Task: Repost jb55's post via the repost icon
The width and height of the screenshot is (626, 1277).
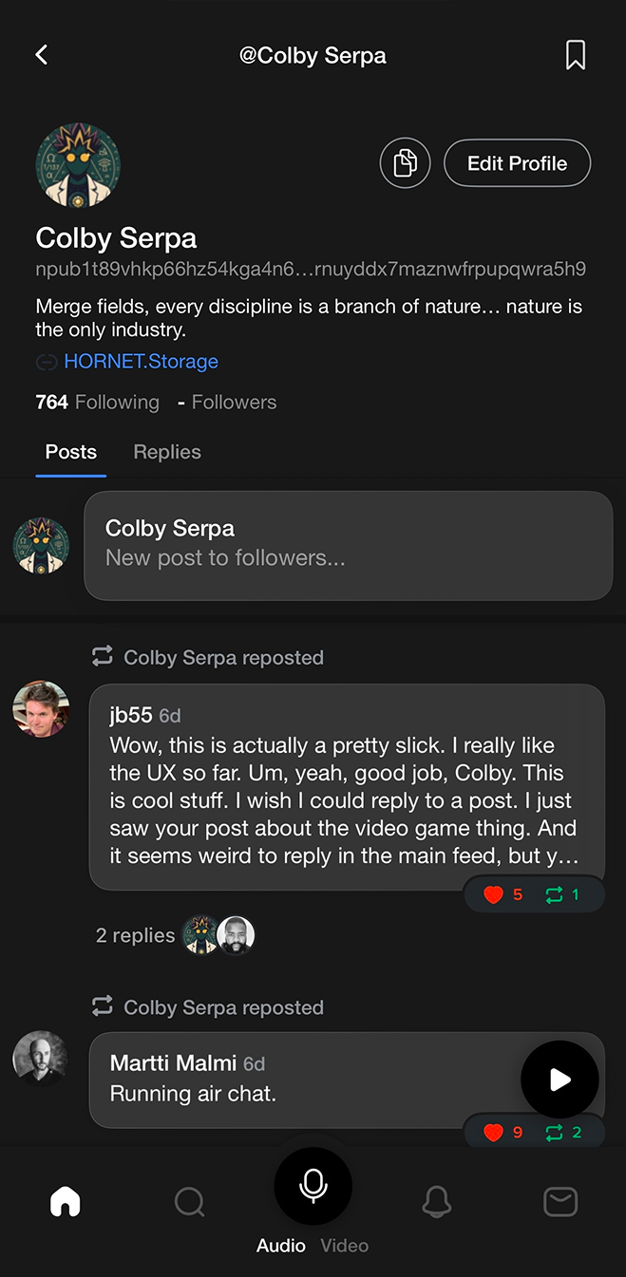Action: coord(554,894)
